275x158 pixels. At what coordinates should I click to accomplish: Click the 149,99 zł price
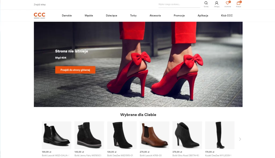click(x=79, y=152)
